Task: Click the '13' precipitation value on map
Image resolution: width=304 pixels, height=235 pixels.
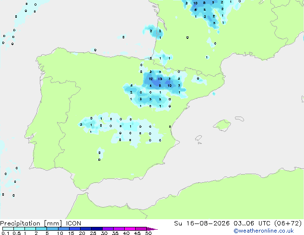Action: click(160, 79)
